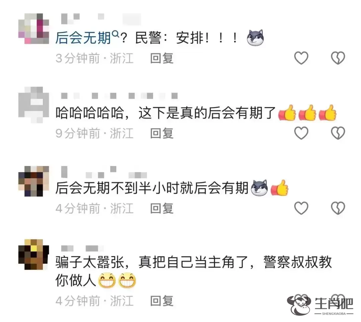Reply to the 骗子太嚣张 comment
The height and width of the screenshot is (322, 361).
click(x=162, y=301)
